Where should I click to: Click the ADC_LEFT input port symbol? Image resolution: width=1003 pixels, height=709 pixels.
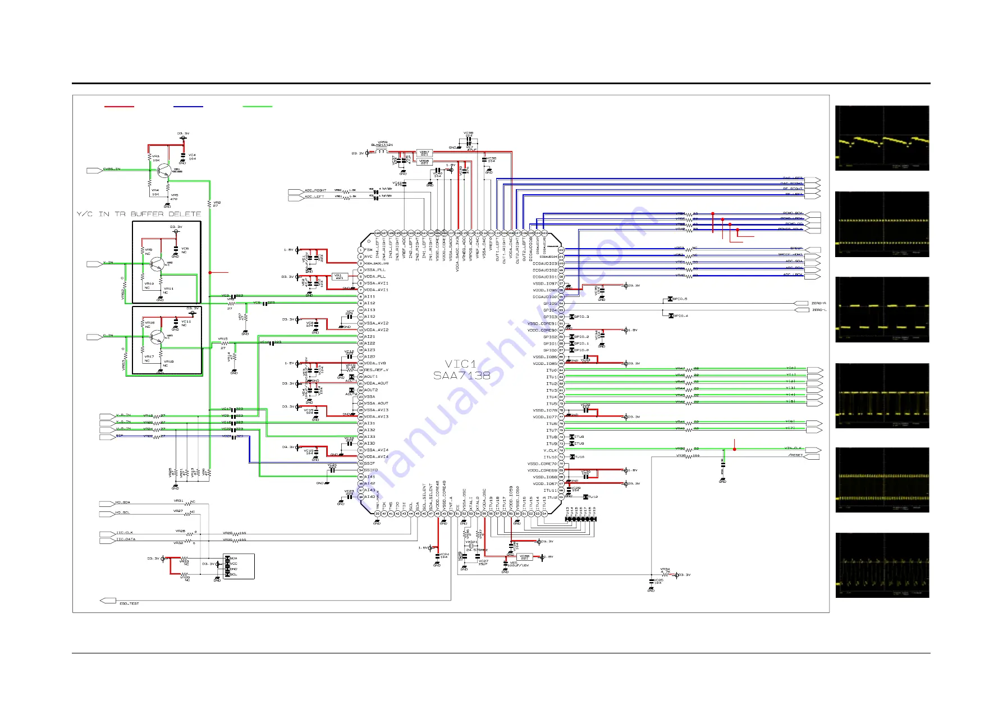295,198
